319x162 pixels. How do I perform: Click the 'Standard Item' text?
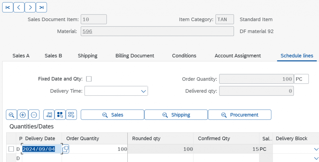(256, 20)
